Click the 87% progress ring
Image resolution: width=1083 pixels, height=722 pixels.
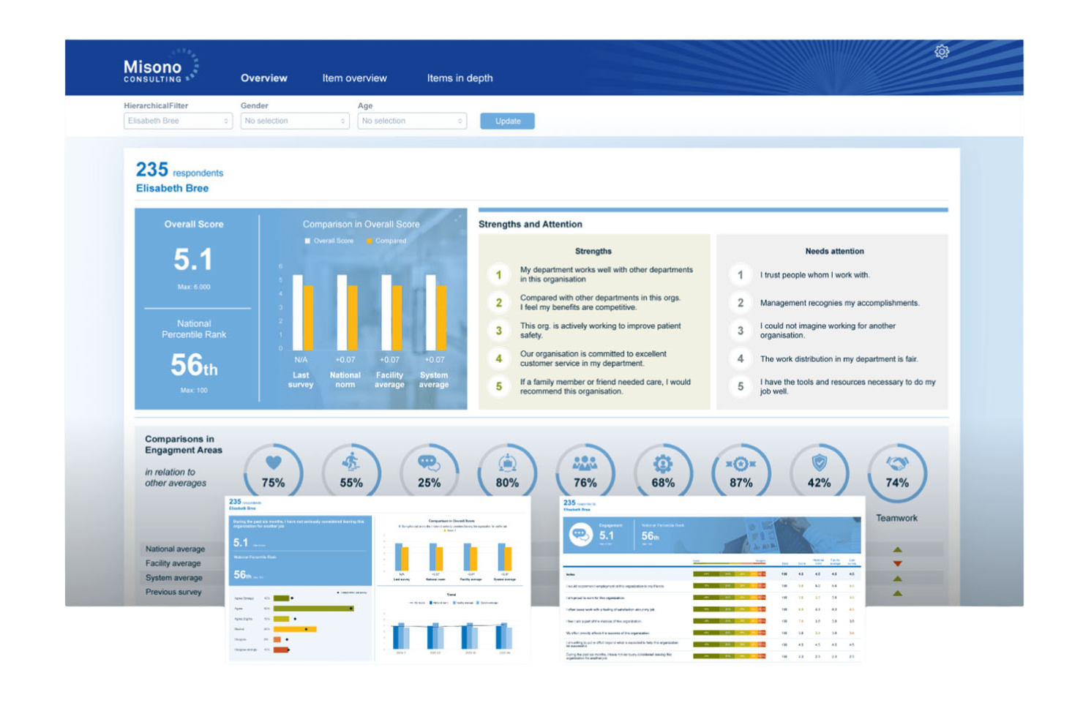tap(741, 481)
